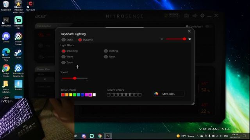Viewport: 250px width, 140px height.
Task: Toggle the CoolBoost switch
Action: (x=208, y=26)
